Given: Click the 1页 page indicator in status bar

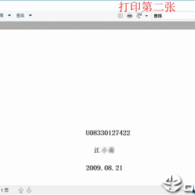Looking at the screenshot, I should 5,190.
